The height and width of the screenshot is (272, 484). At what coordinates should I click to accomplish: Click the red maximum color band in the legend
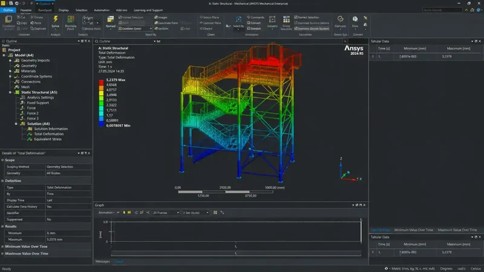[x=101, y=82]
